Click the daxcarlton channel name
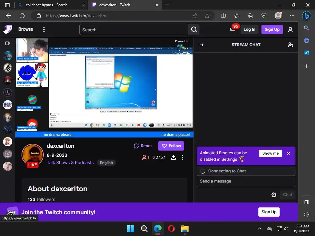Screen dimensions: 315x236 pos(61,146)
